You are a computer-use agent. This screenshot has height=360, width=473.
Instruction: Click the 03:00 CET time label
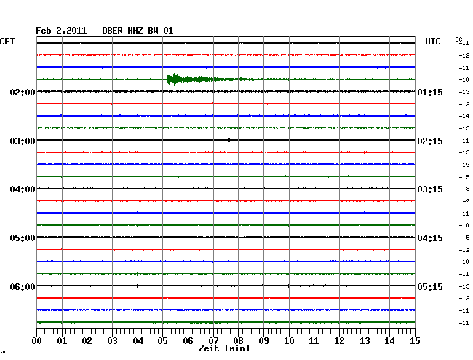(x=23, y=141)
